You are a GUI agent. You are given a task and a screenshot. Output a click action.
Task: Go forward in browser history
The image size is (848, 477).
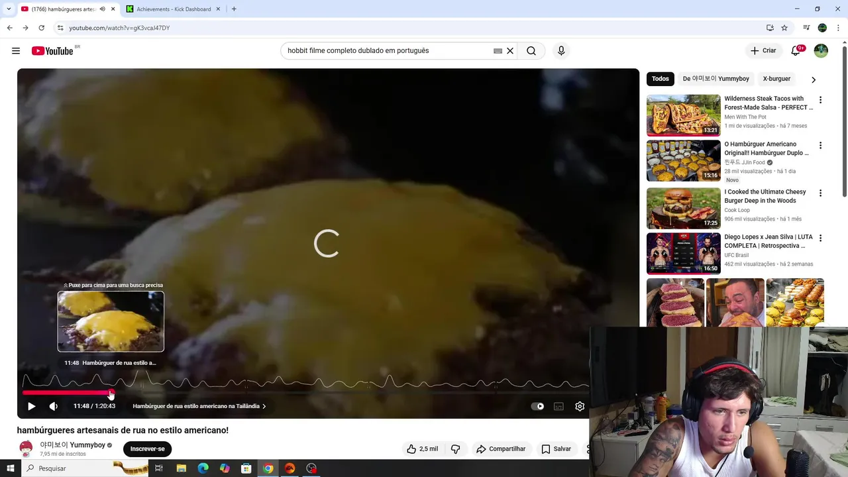point(25,28)
